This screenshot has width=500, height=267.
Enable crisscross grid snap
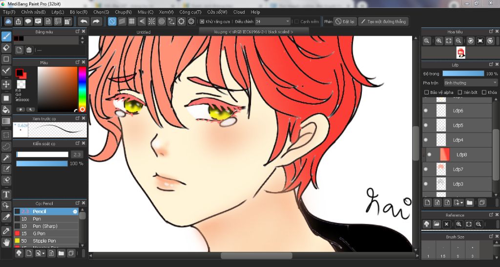(132, 22)
